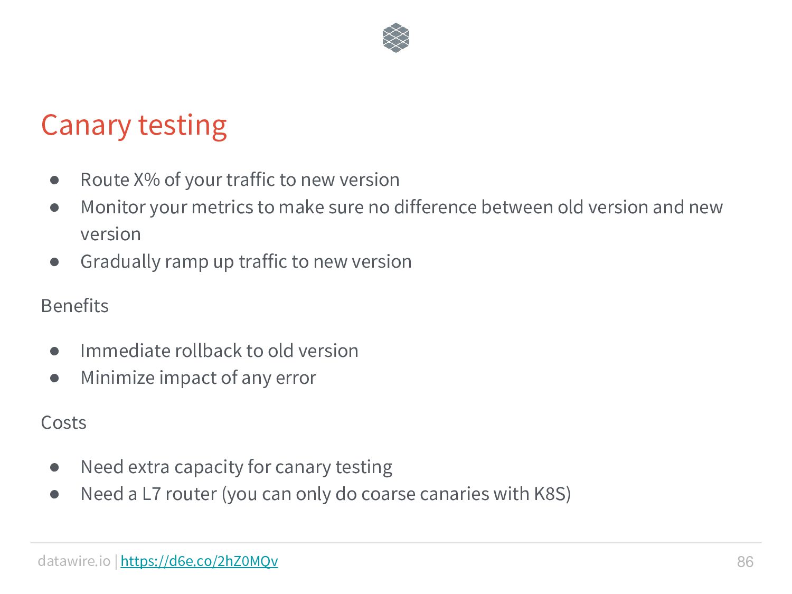Select the Canary testing slide title

[x=134, y=126]
